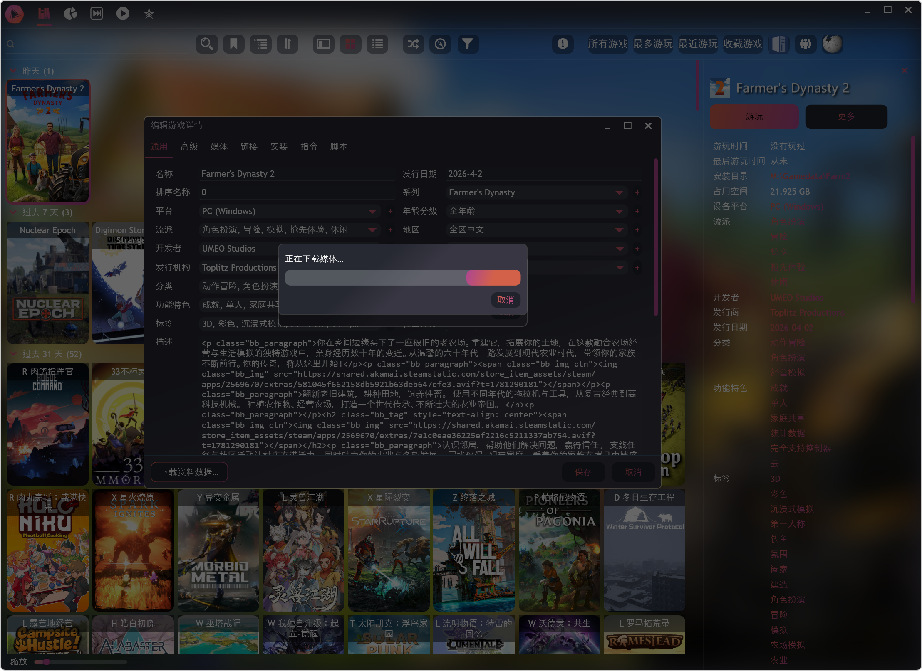
Task: Click the 游玩 play button
Action: [754, 117]
